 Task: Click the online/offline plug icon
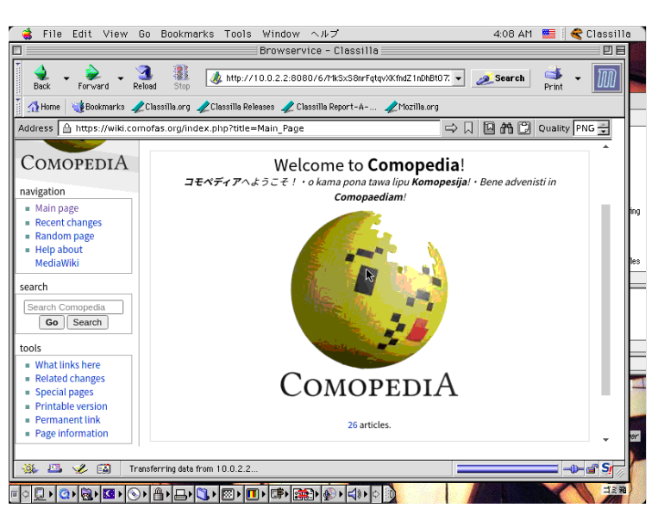coord(573,469)
